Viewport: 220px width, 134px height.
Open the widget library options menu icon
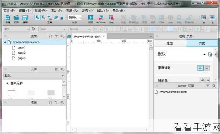click(56, 69)
